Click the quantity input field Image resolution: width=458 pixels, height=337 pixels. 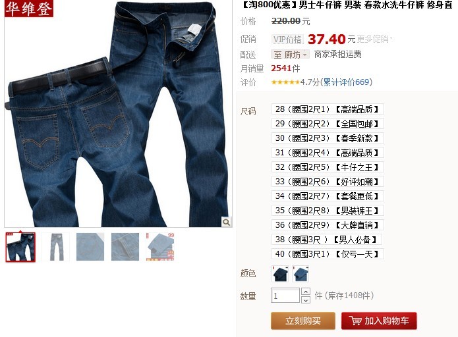click(x=285, y=296)
